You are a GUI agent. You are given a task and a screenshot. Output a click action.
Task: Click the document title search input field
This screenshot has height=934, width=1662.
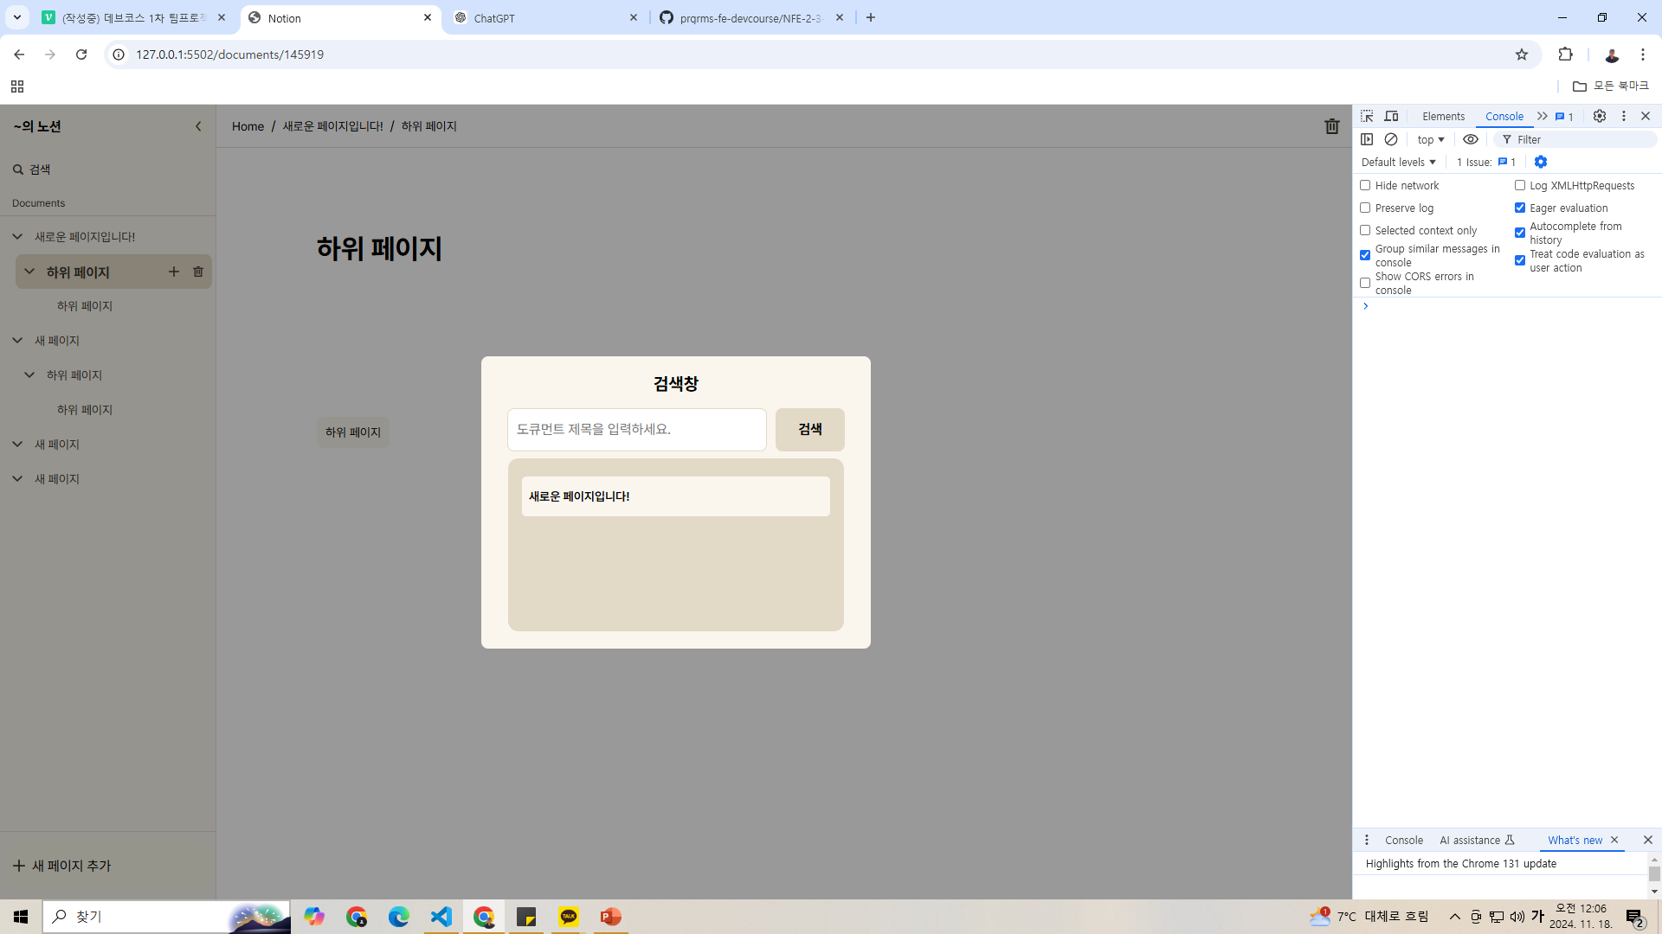coord(636,429)
